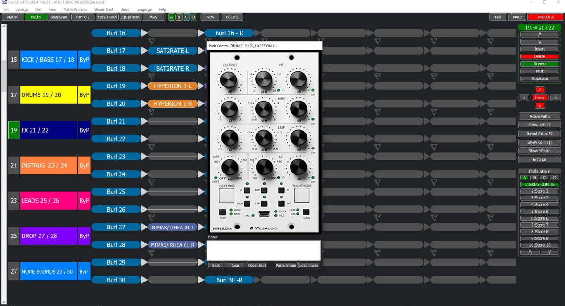Viewport: 565px width, 306px height.
Task: Switch to the meTers tab
Action: [83, 17]
